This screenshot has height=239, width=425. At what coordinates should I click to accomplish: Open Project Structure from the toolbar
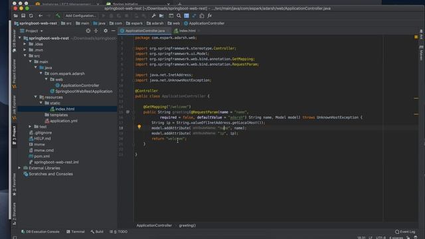(x=161, y=16)
